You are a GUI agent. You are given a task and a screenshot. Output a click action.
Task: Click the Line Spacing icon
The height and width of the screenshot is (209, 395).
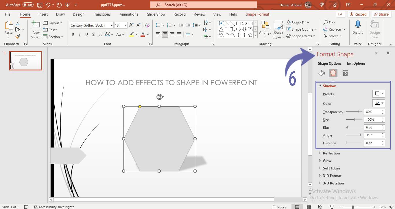tap(195, 25)
